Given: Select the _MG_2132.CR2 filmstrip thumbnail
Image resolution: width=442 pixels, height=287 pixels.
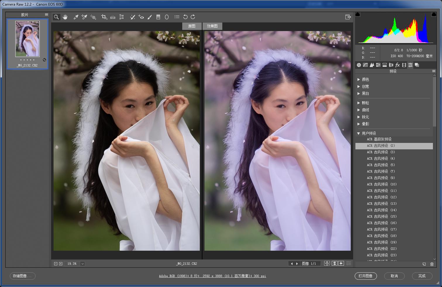Looking at the screenshot, I should tap(27, 39).
